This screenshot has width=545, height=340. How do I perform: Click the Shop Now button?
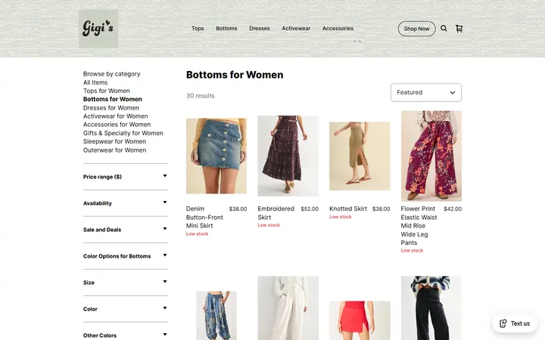pos(416,29)
